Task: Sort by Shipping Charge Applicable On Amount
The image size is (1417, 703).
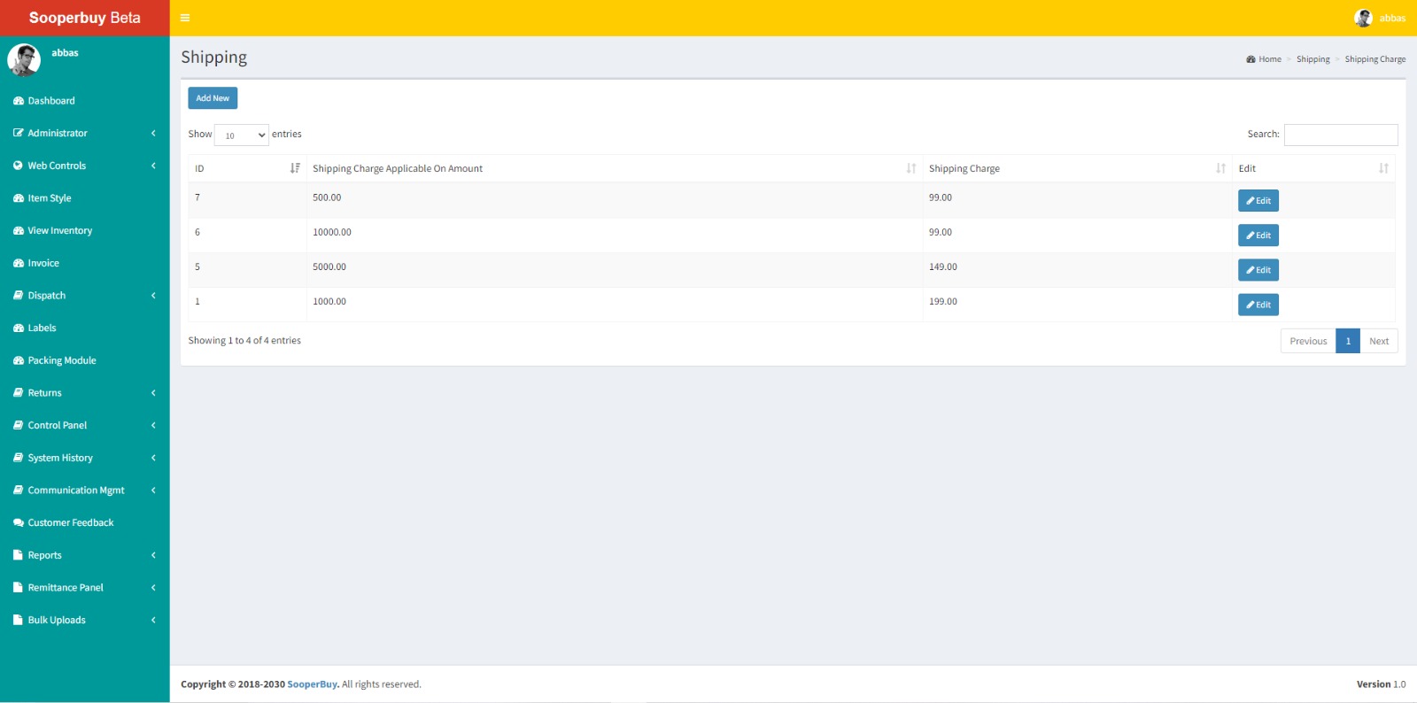Action: click(x=910, y=168)
